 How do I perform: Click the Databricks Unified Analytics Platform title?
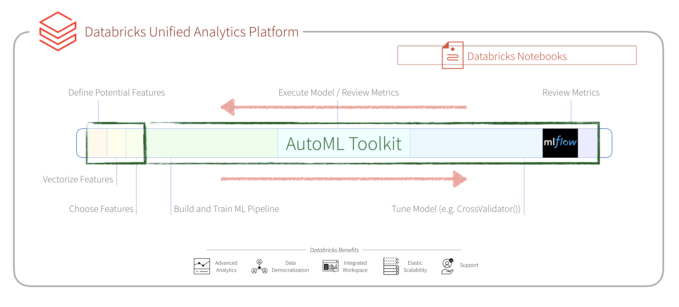[x=191, y=32]
